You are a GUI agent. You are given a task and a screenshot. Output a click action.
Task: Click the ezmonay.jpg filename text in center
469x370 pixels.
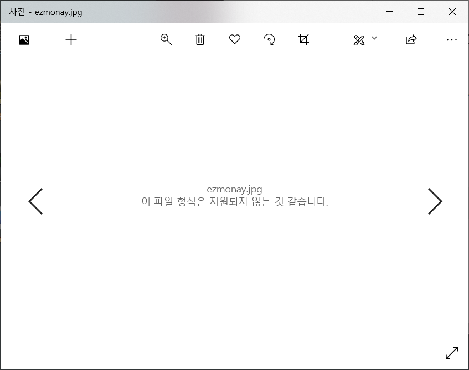pos(235,190)
